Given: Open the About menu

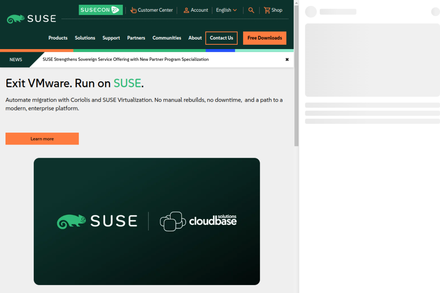Looking at the screenshot, I should pyautogui.click(x=195, y=38).
